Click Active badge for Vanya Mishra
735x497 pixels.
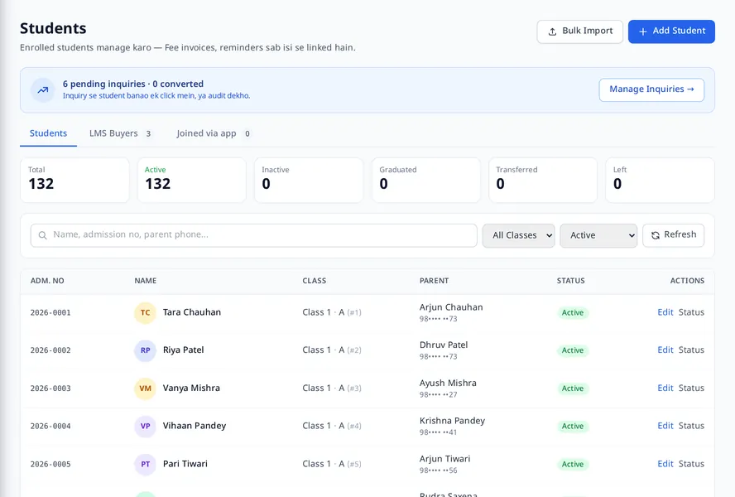point(573,388)
